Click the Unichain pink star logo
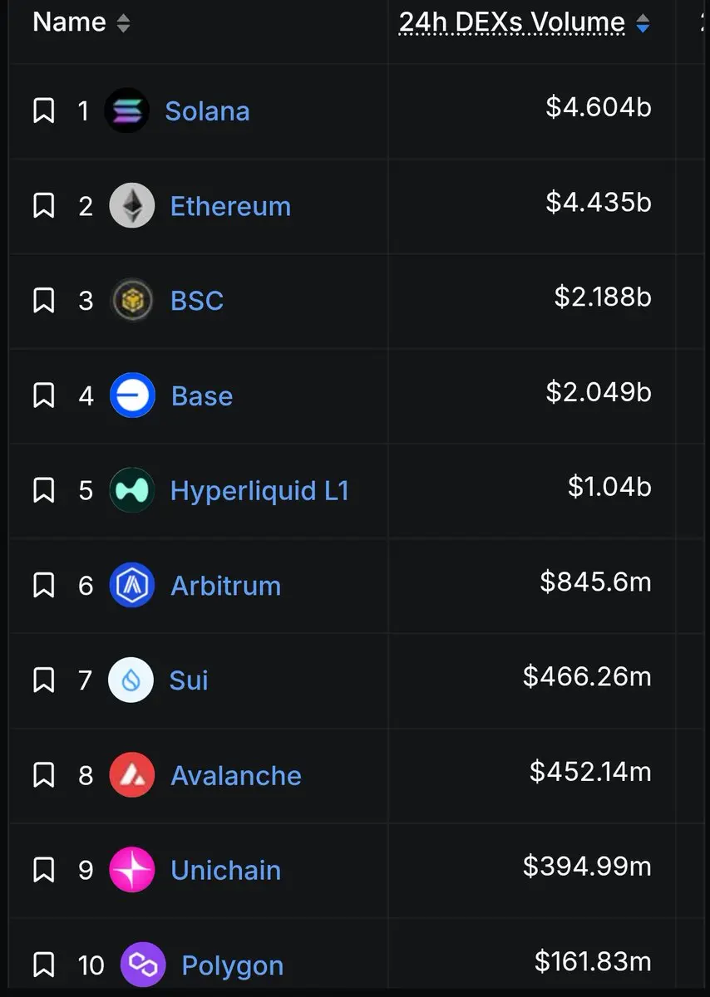Viewport: 710px width, 997px height. pos(132,870)
